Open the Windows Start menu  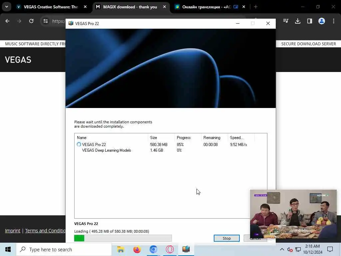pos(8,249)
